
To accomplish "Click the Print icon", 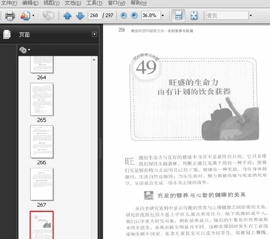I will pos(10,16).
